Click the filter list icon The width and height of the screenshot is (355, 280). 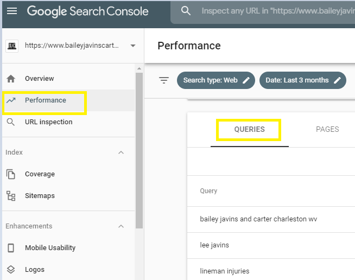click(164, 80)
